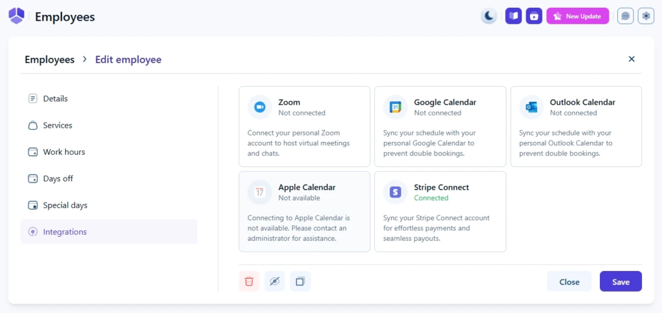662x313 pixels.
Task: Select the Stripe Connect integration card
Action: point(440,211)
